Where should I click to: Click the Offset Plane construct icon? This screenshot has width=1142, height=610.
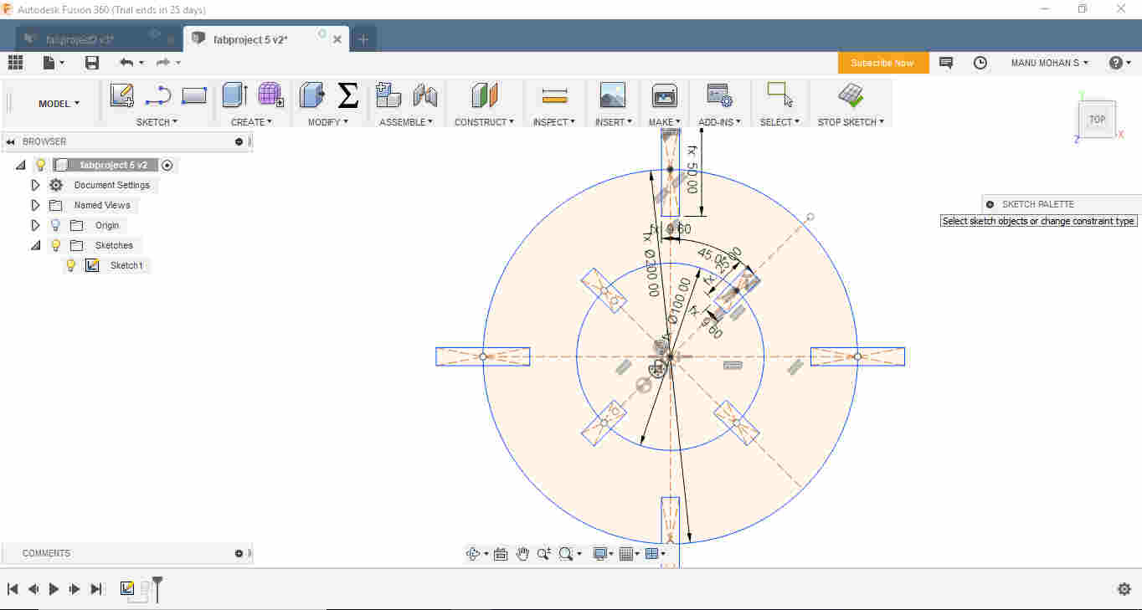[485, 95]
